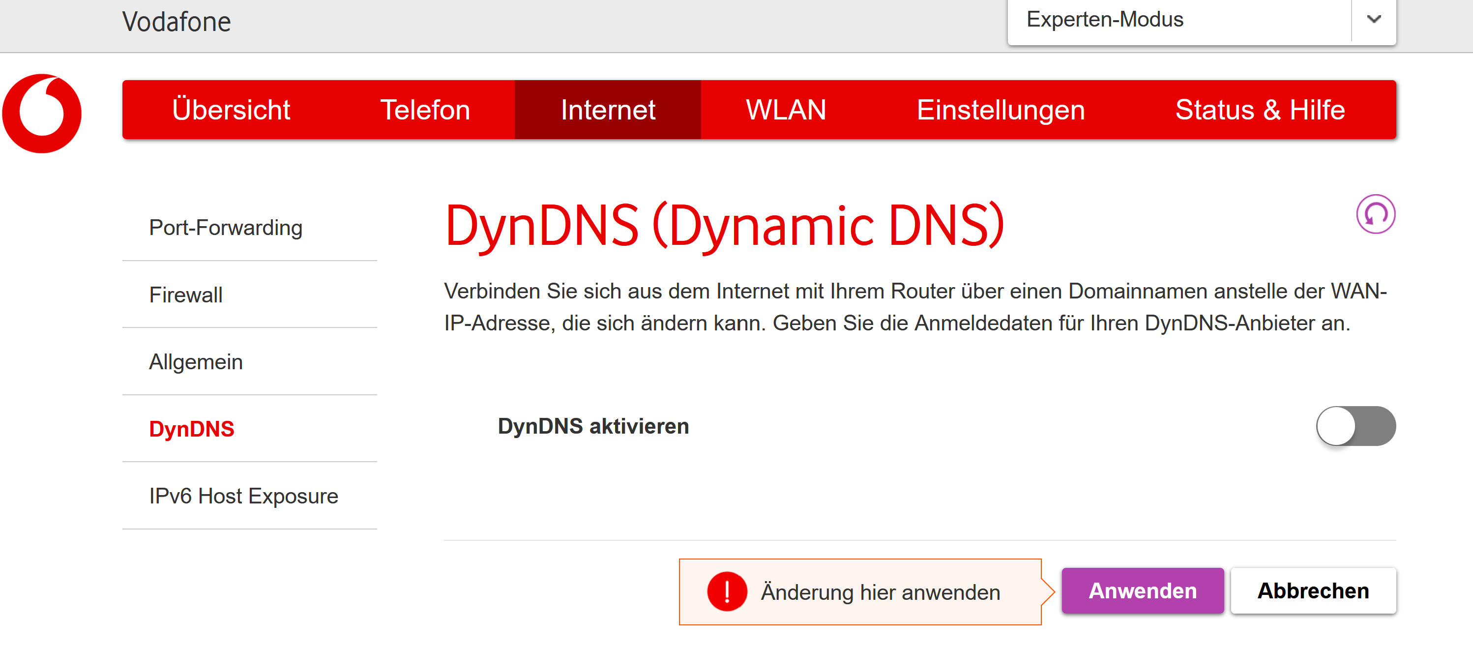Switch to the Telefon tab

tap(425, 110)
